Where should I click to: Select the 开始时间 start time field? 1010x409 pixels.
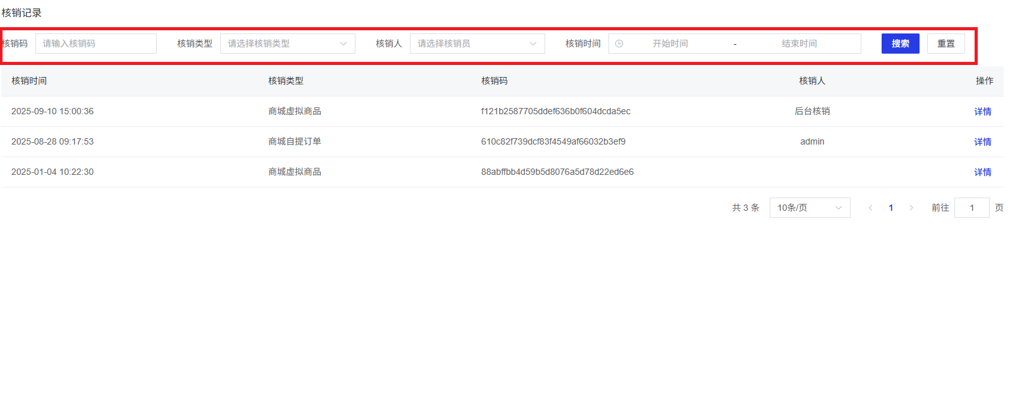click(x=670, y=44)
